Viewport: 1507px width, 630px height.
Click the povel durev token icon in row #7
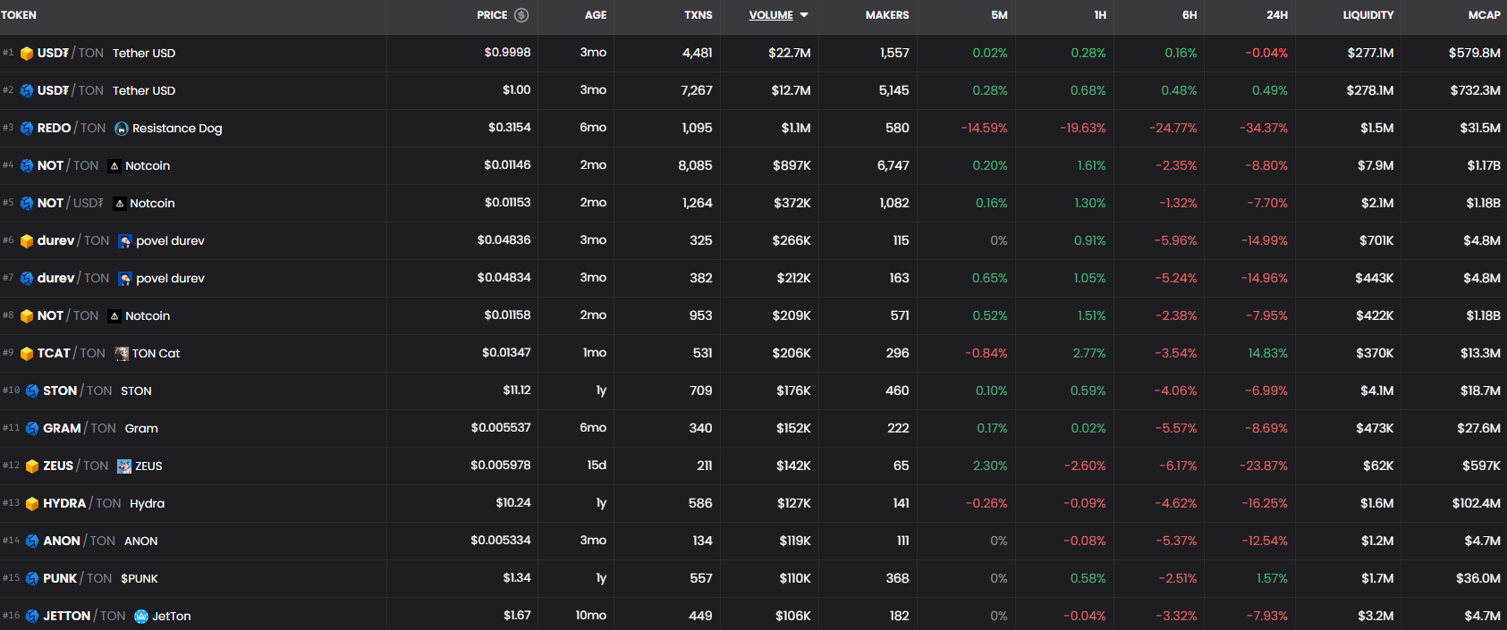pyautogui.click(x=125, y=279)
